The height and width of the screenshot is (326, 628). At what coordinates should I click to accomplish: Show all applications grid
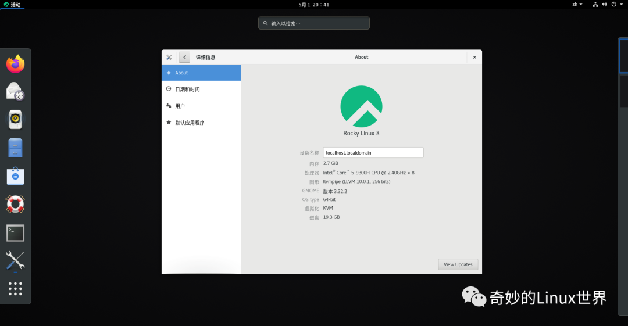[15, 289]
